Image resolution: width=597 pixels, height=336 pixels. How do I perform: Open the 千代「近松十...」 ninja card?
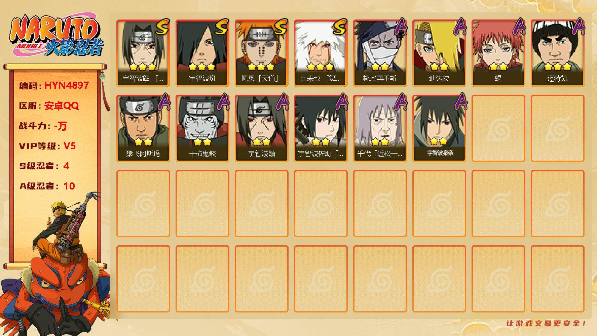coord(380,128)
